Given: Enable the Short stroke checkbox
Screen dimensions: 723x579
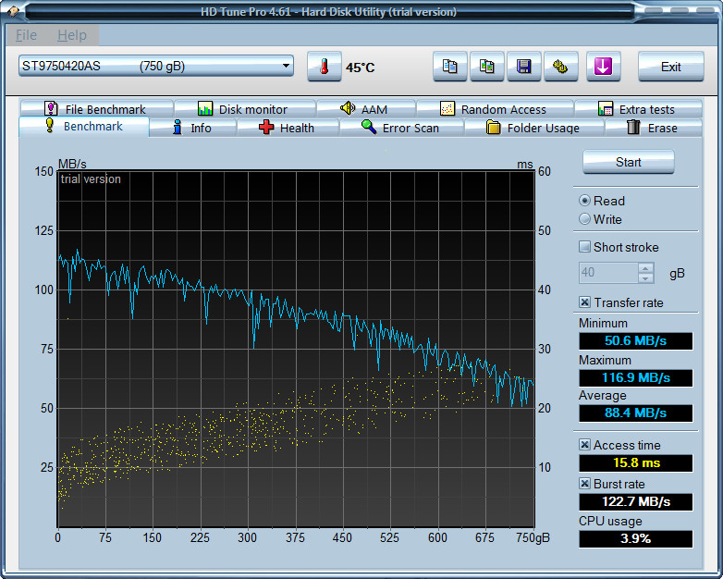Looking at the screenshot, I should (584, 247).
